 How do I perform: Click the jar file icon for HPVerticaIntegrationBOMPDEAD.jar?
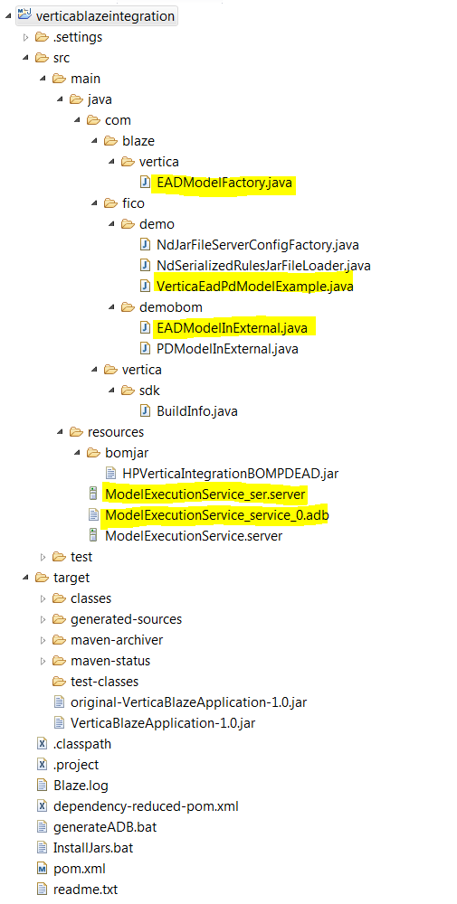click(110, 474)
